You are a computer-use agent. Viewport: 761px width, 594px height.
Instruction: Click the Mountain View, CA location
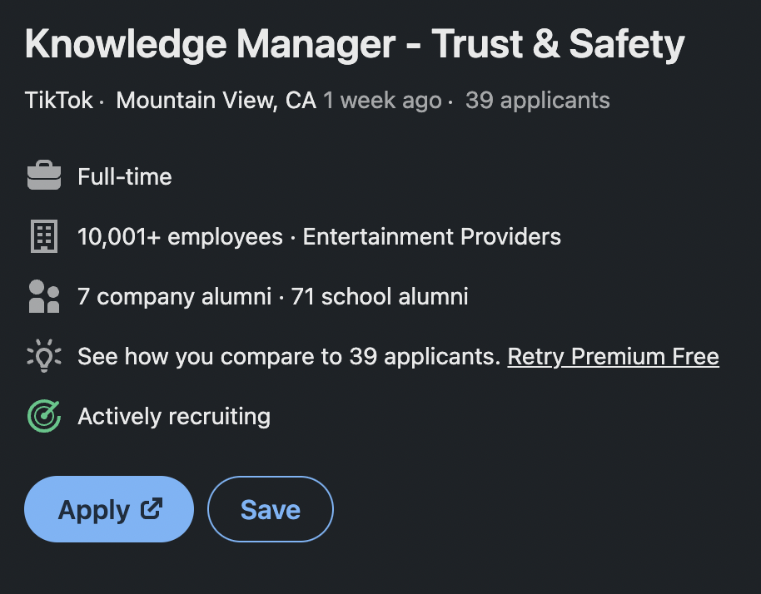tap(216, 101)
